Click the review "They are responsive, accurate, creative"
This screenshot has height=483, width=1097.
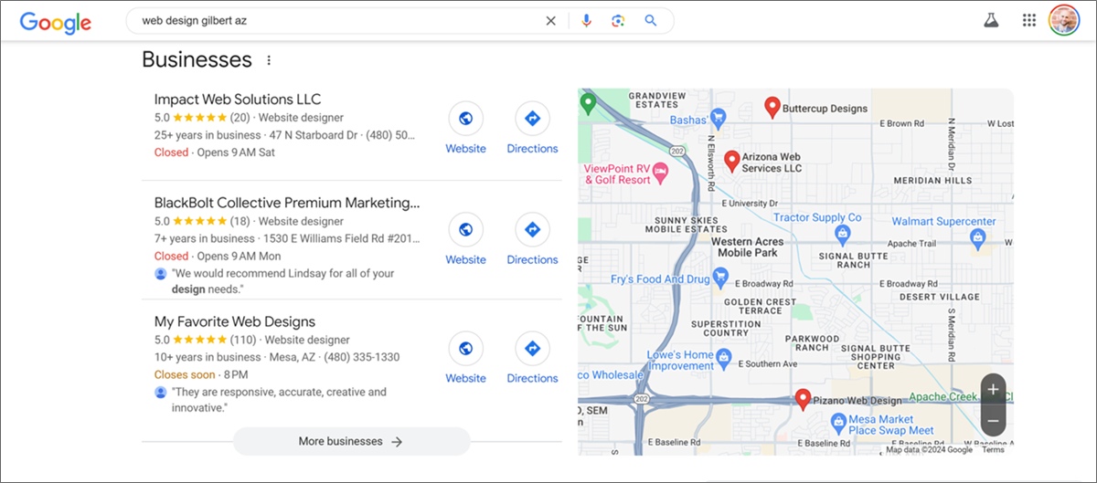tap(279, 400)
